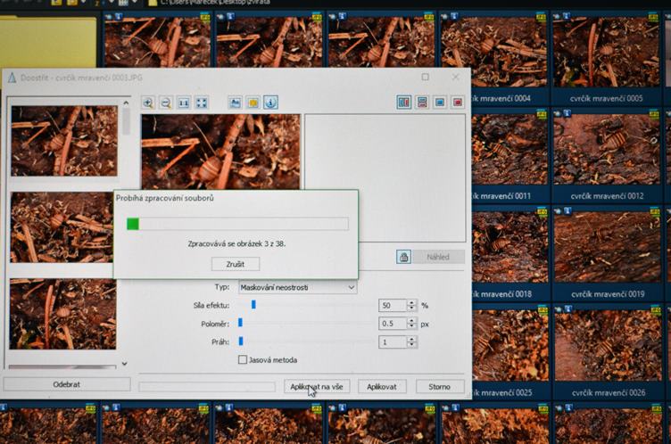Click the blue picture icon in dialog toolbar
Image resolution: width=671 pixels, height=444 pixels.
click(235, 103)
